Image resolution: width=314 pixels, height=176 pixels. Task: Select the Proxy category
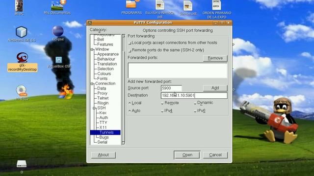pos(103,93)
